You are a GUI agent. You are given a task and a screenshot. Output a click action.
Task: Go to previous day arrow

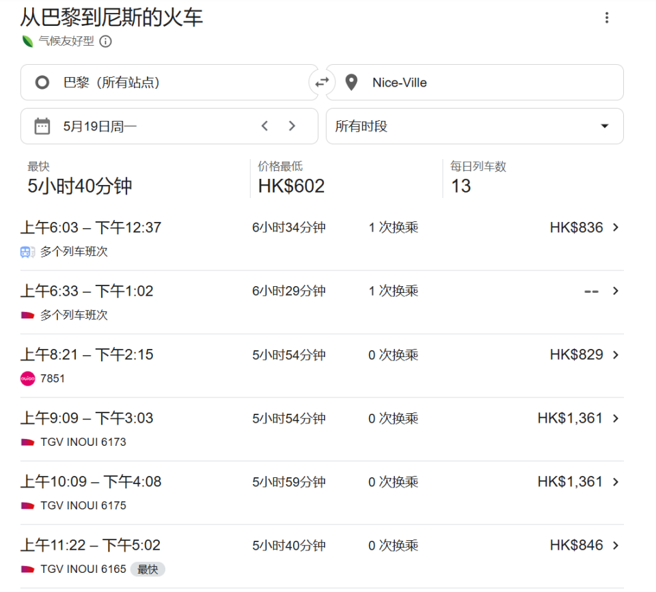click(264, 126)
